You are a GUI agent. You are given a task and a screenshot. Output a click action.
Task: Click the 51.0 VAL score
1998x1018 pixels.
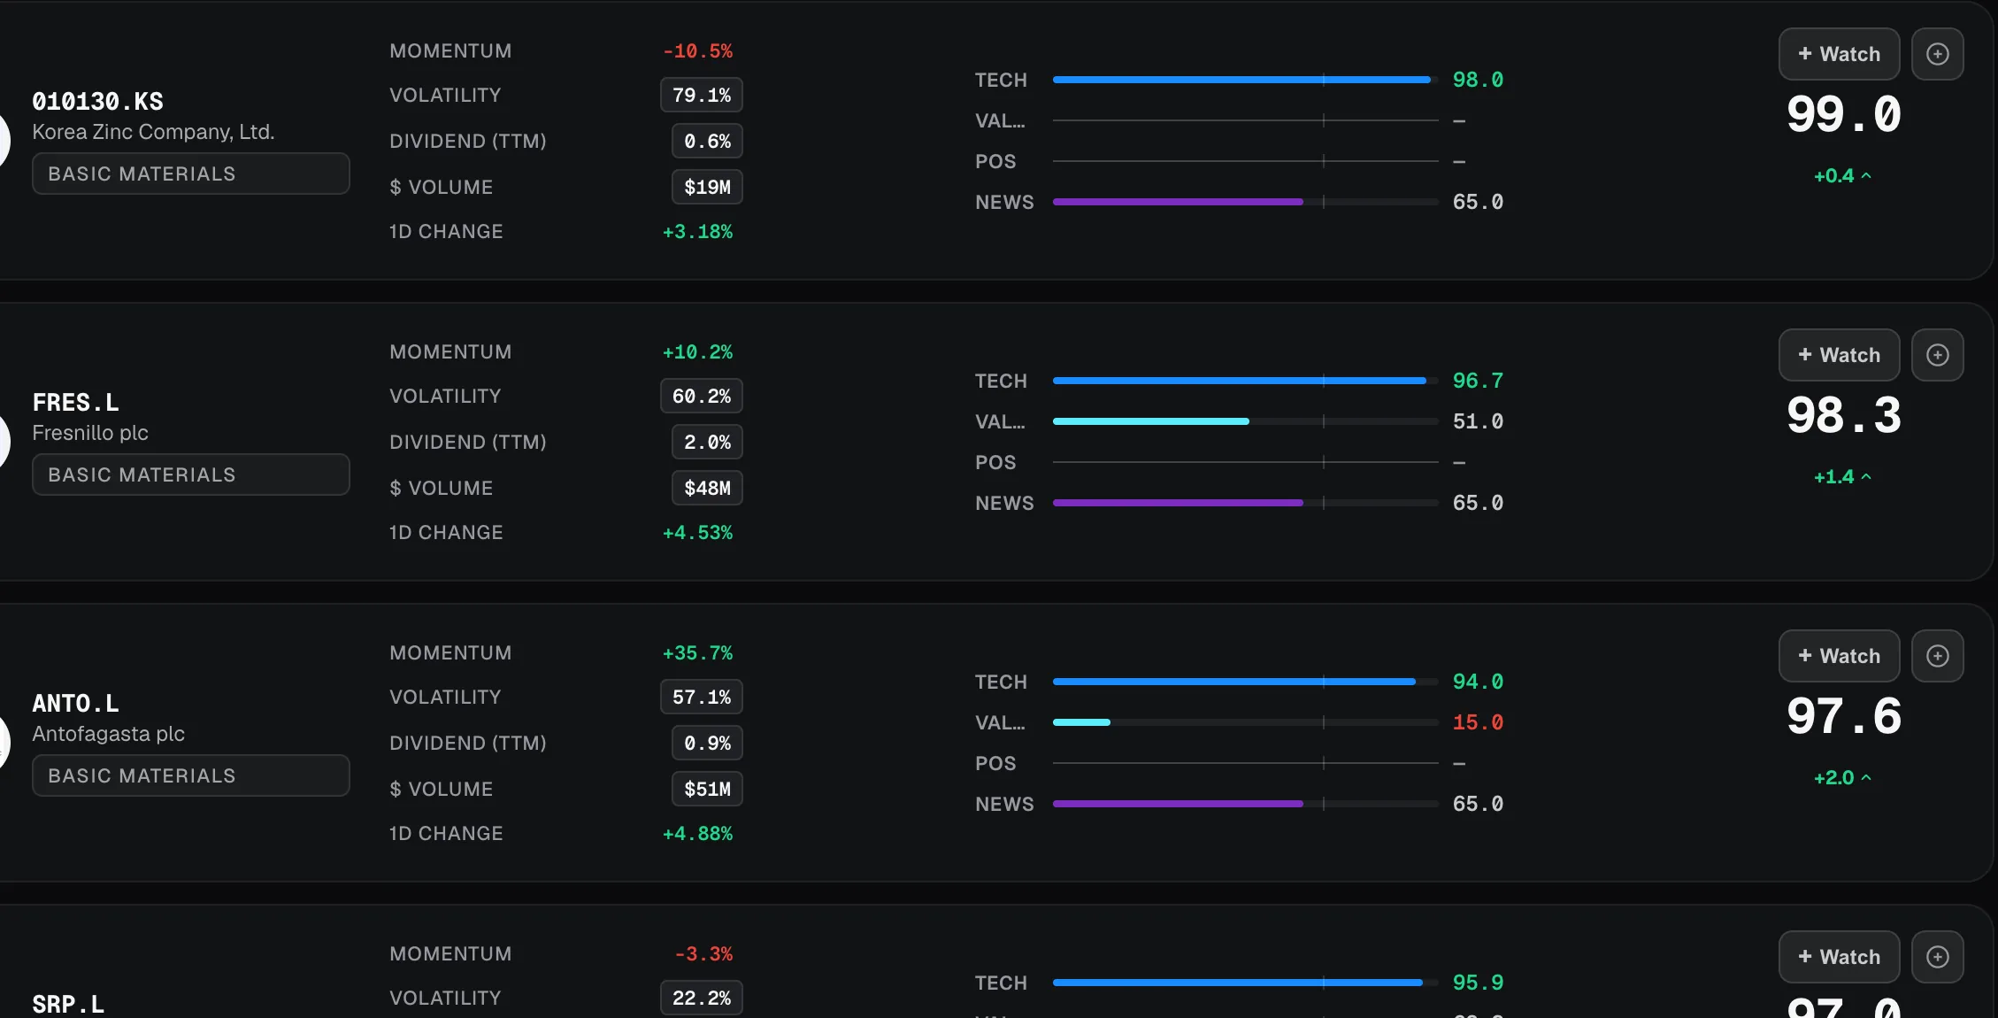(x=1478, y=421)
